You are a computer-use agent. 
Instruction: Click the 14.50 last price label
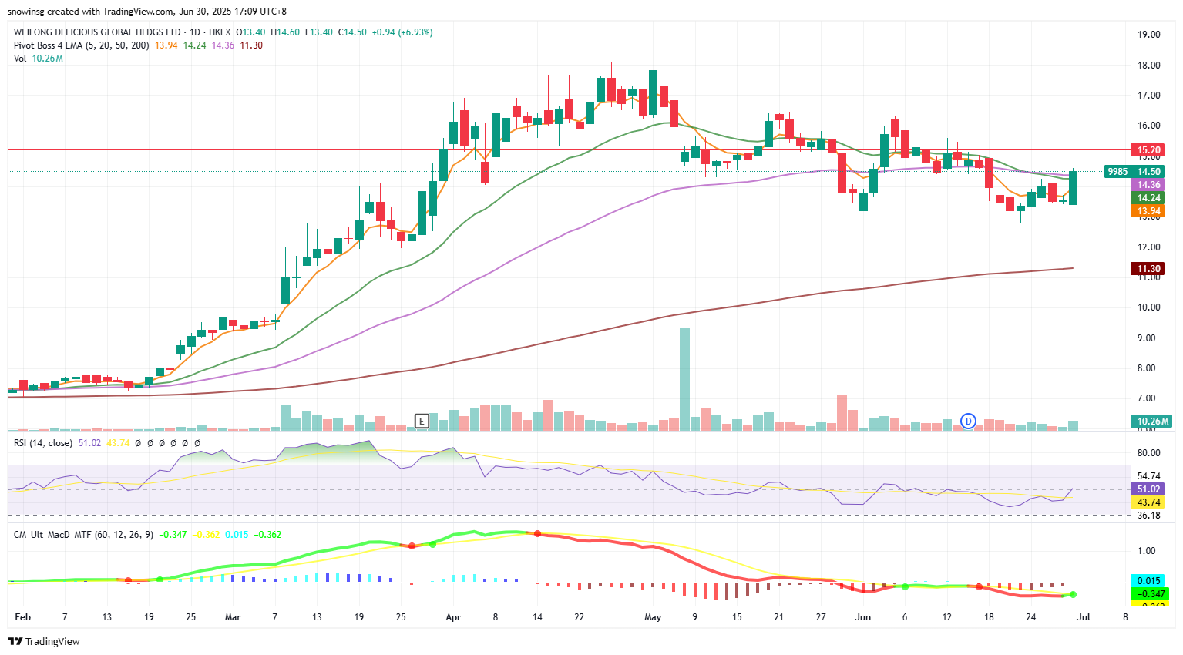click(x=1148, y=172)
